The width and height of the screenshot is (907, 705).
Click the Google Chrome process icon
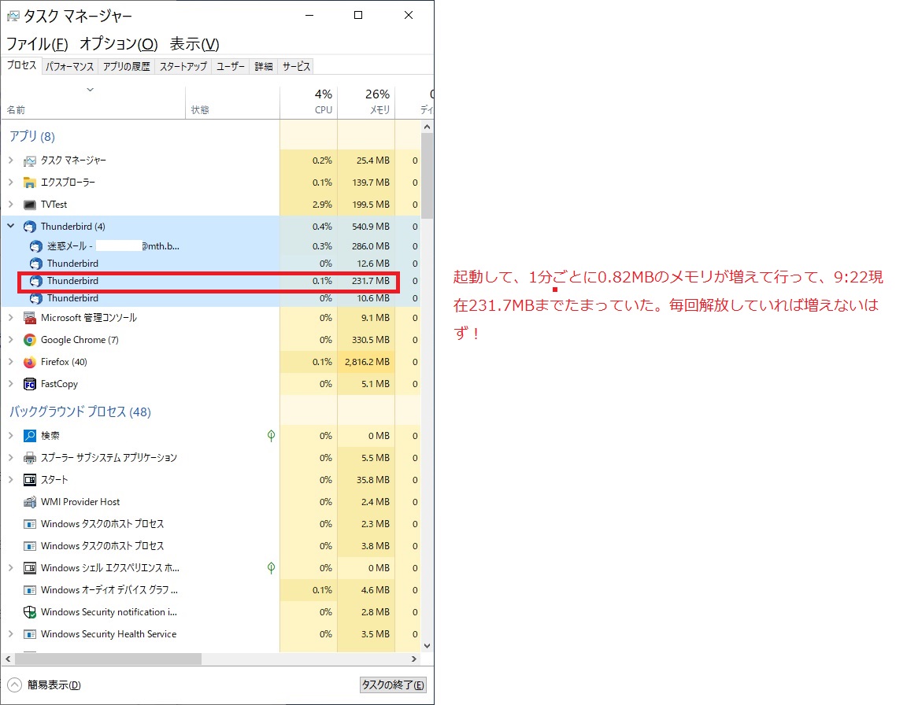(x=30, y=340)
